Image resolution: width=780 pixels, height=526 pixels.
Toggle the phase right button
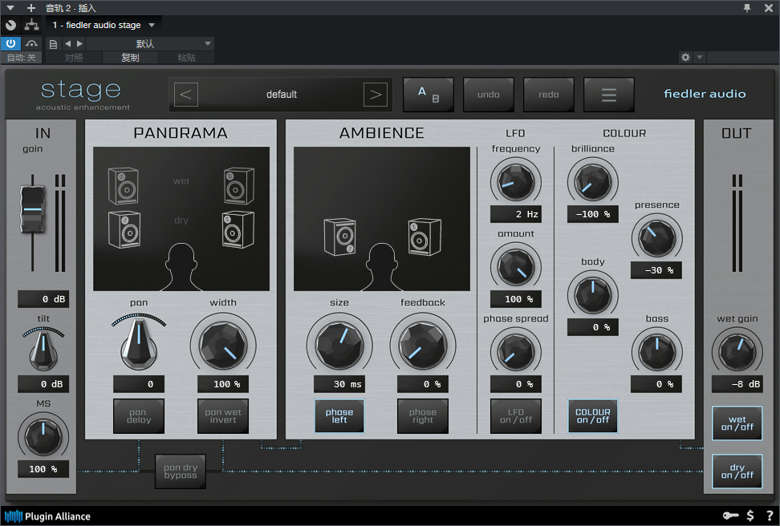tap(423, 416)
